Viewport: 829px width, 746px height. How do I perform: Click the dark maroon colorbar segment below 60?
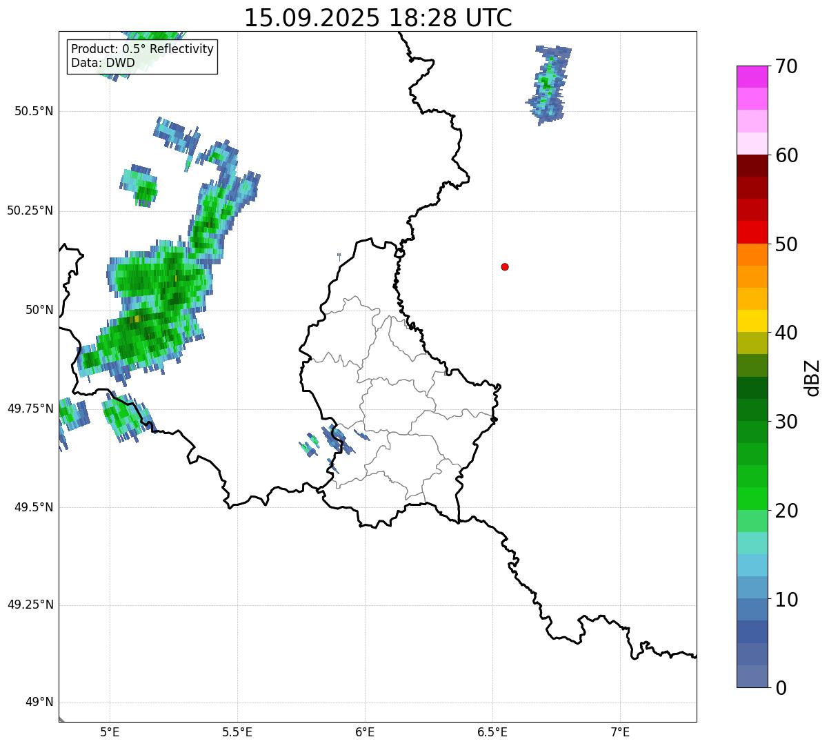tap(752, 166)
